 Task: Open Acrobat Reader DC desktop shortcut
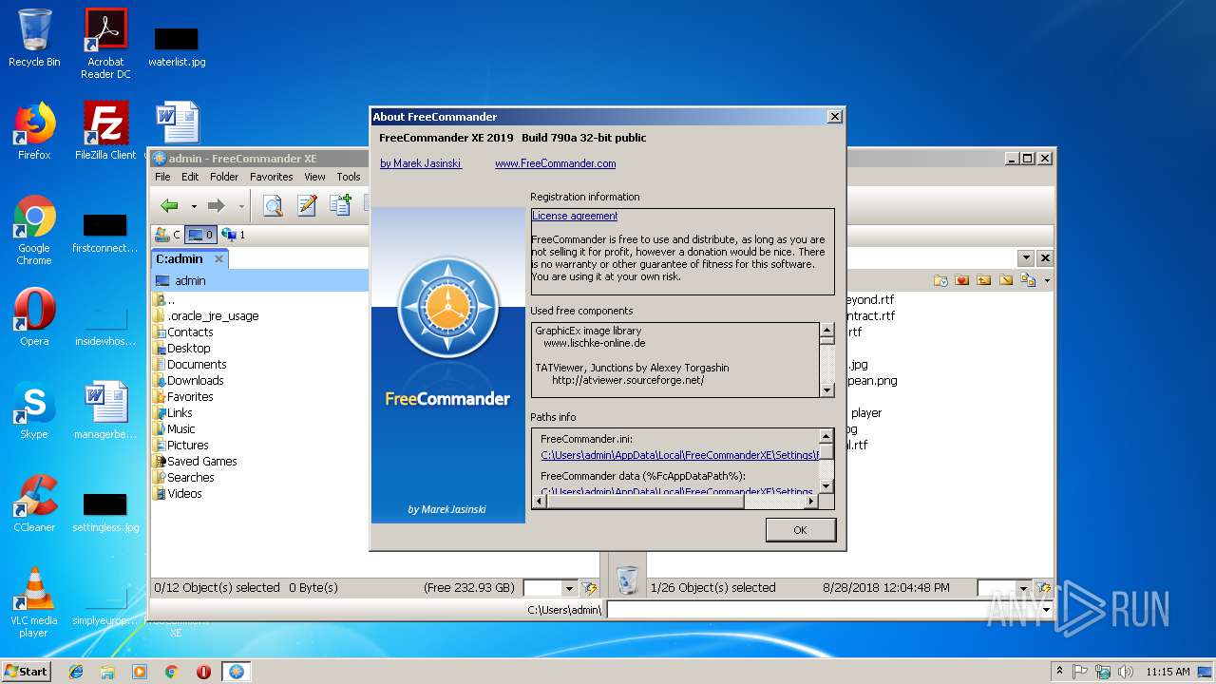[105, 44]
